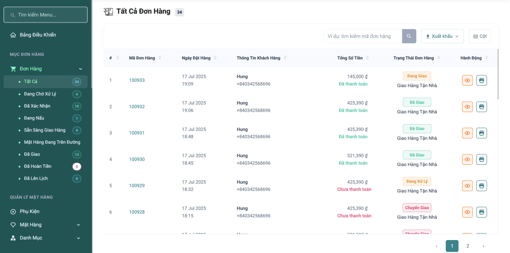510x253 pixels.
Task: Select Đã Giao order filter
Action: pos(32,154)
